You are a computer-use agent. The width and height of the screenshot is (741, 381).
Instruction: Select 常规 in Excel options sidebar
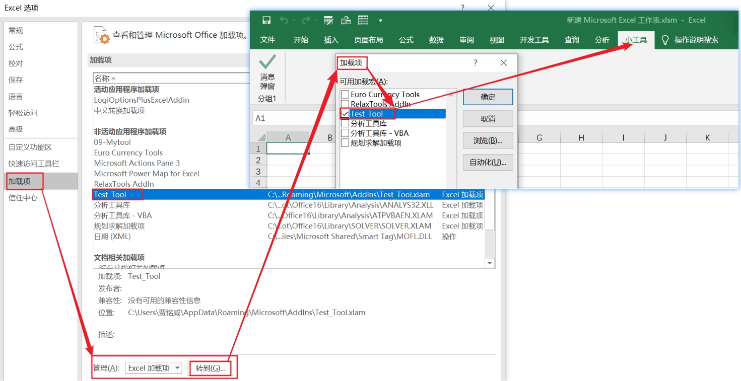(41, 31)
